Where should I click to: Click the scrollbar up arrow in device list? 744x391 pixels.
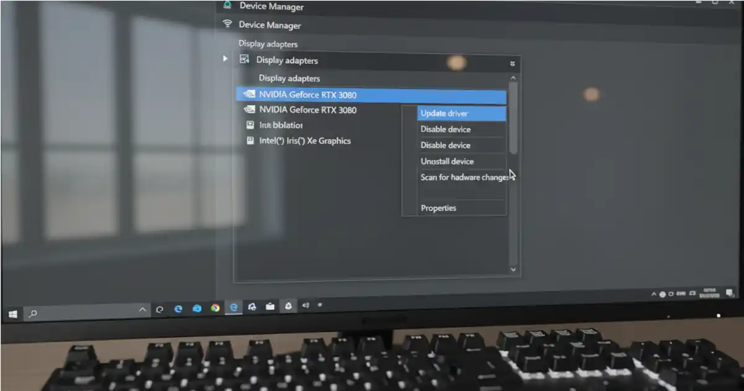[x=513, y=78]
